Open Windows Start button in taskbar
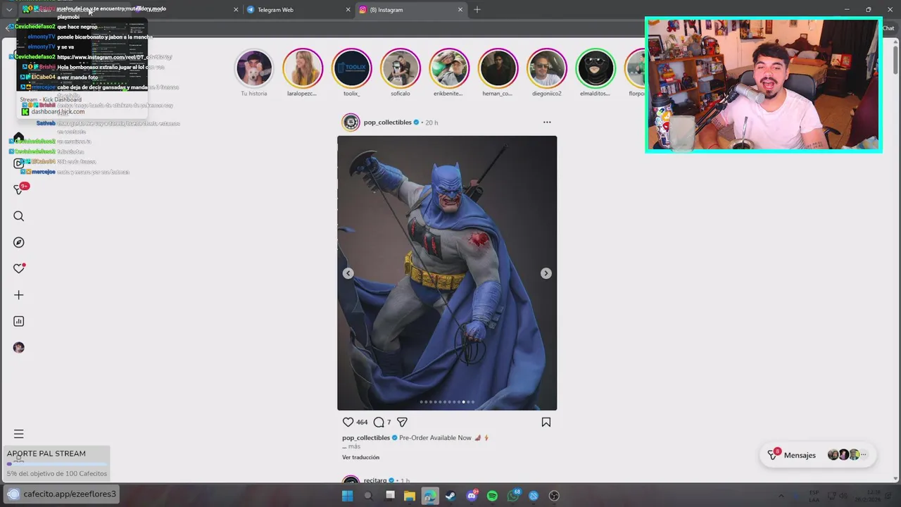The width and height of the screenshot is (901, 507). (x=347, y=496)
